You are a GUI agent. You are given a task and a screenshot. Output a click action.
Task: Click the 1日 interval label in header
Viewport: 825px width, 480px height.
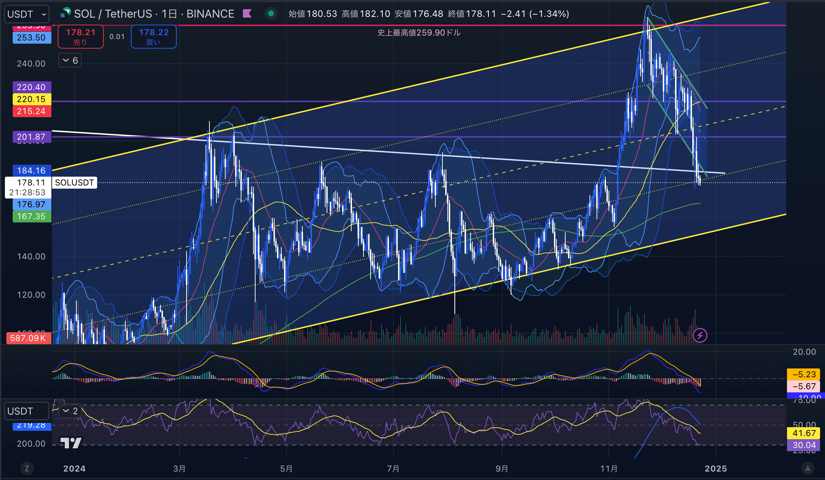169,14
